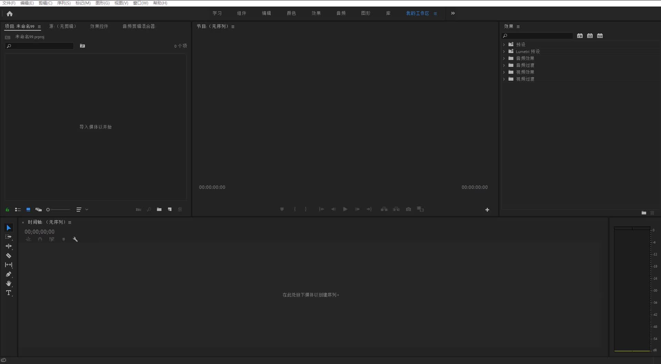Open the program monitor button editor plus
Viewport: 661px width, 364px height.
[487, 210]
